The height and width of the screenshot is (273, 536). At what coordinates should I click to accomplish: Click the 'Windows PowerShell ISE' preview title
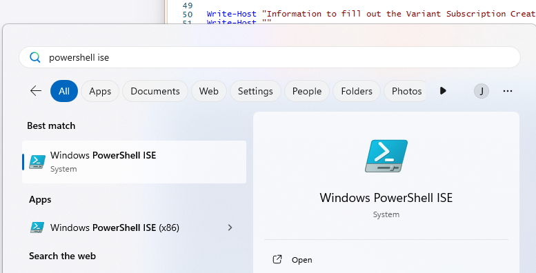(386, 198)
